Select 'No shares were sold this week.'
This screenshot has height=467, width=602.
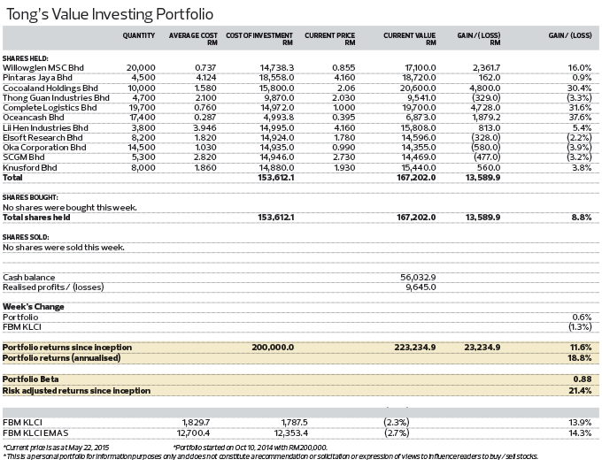tap(64, 248)
